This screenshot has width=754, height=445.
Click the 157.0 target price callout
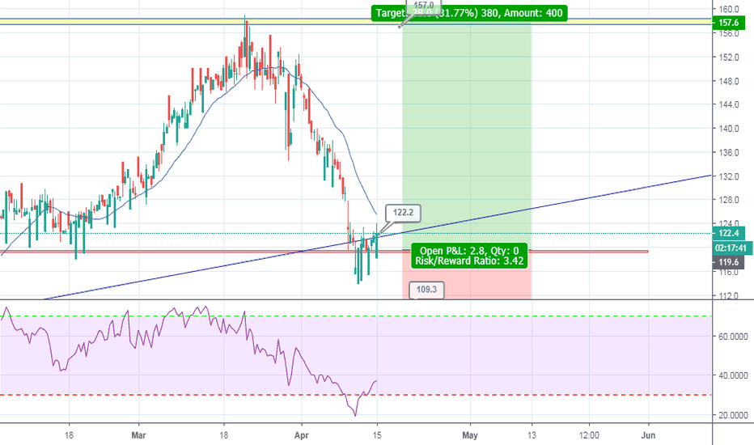(x=424, y=6)
